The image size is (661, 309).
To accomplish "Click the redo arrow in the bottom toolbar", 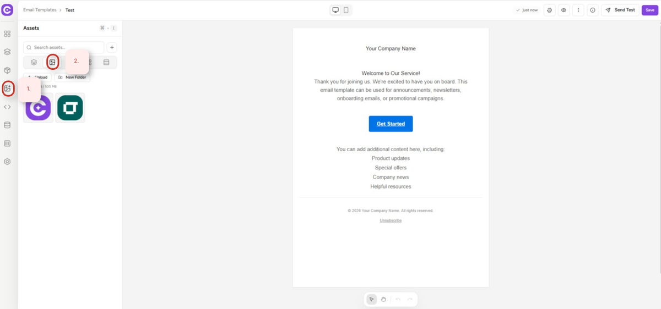I will (410, 299).
